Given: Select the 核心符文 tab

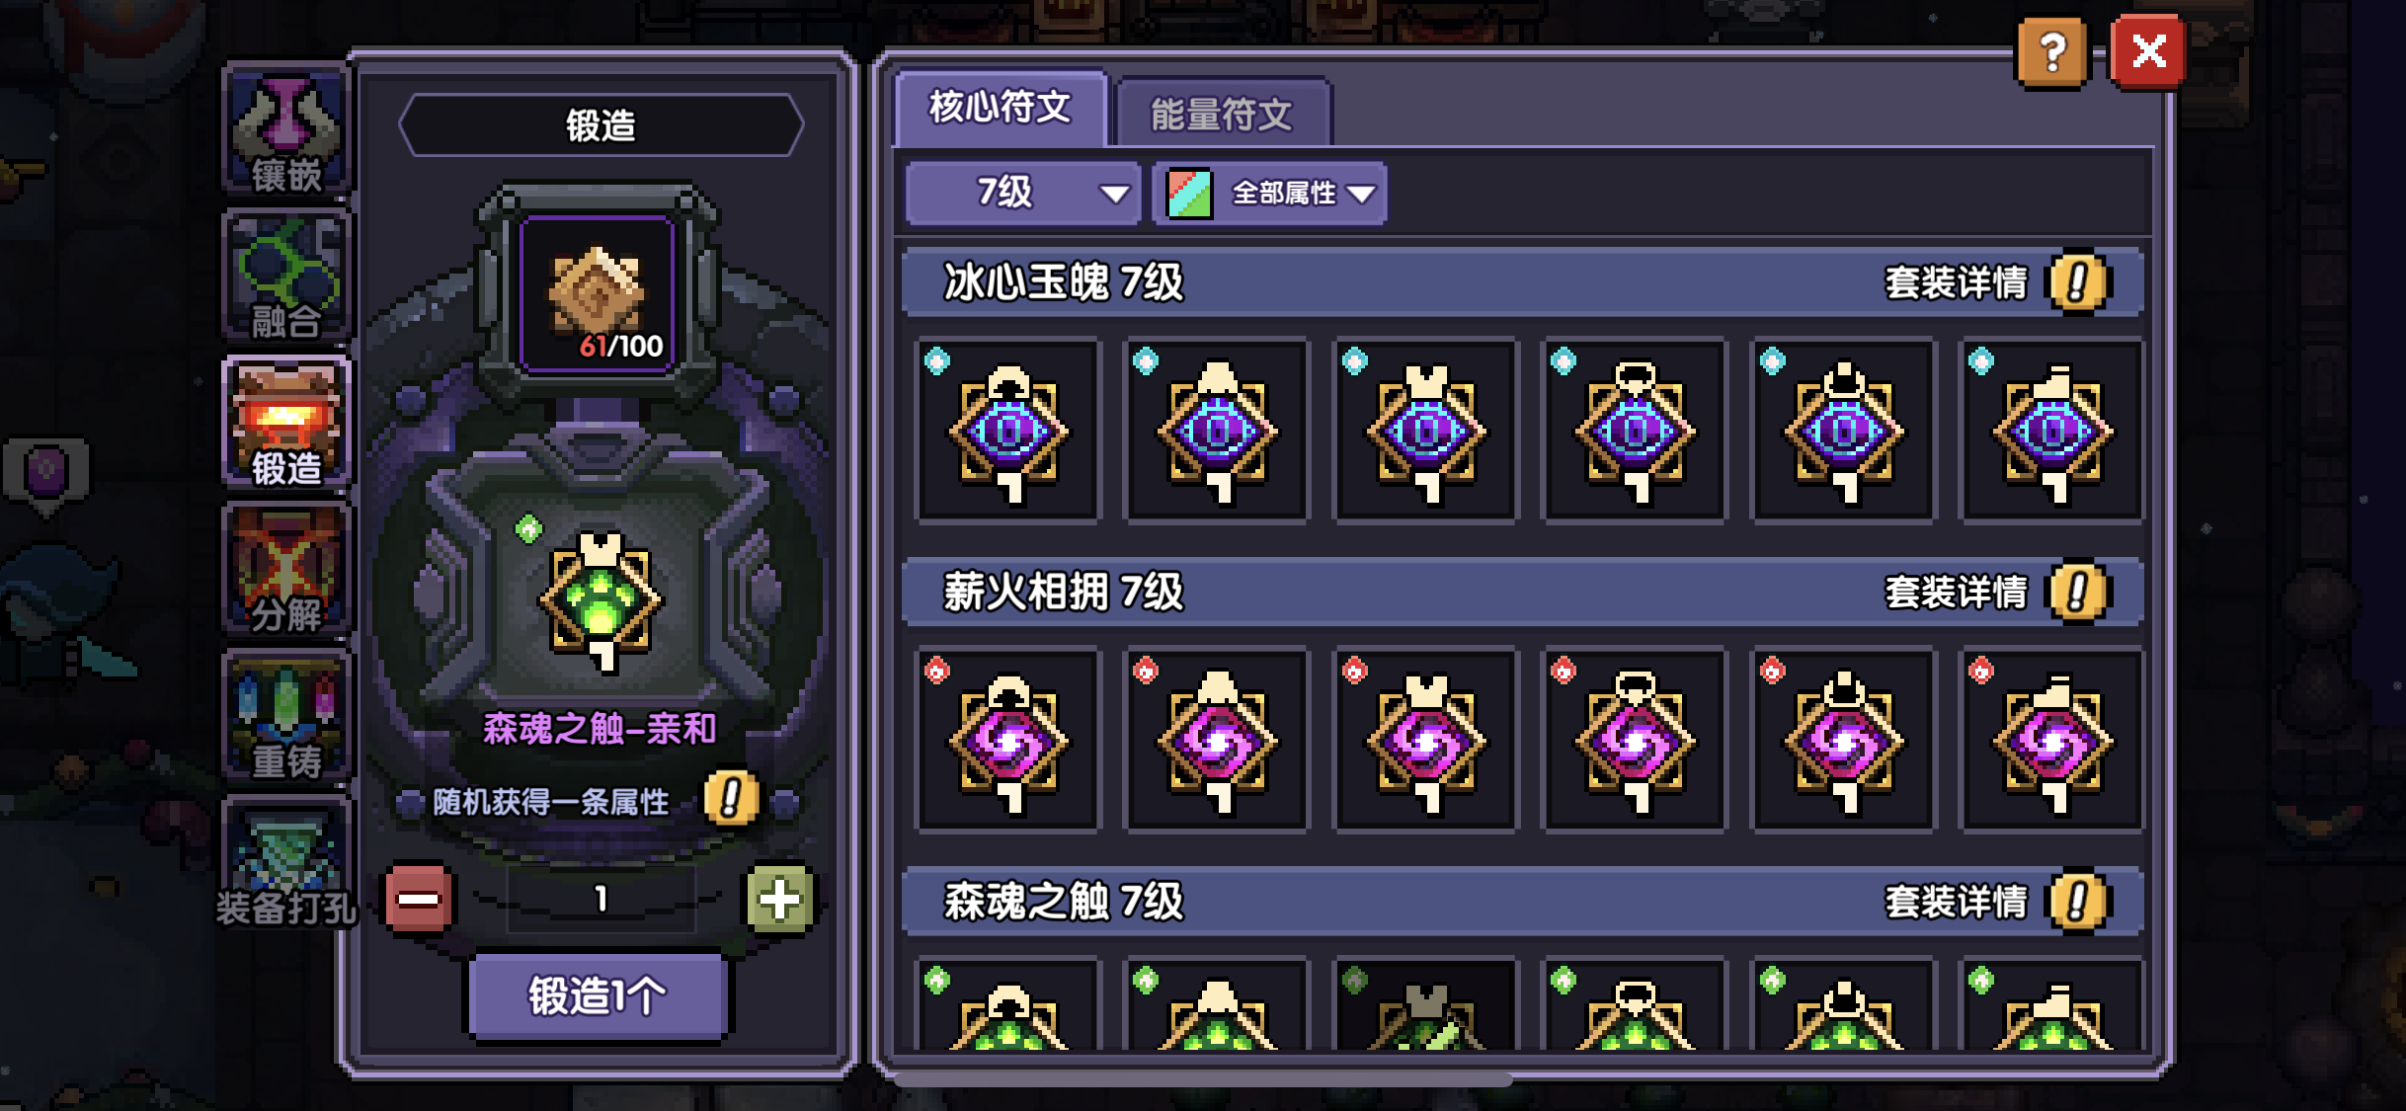Looking at the screenshot, I should [1001, 107].
